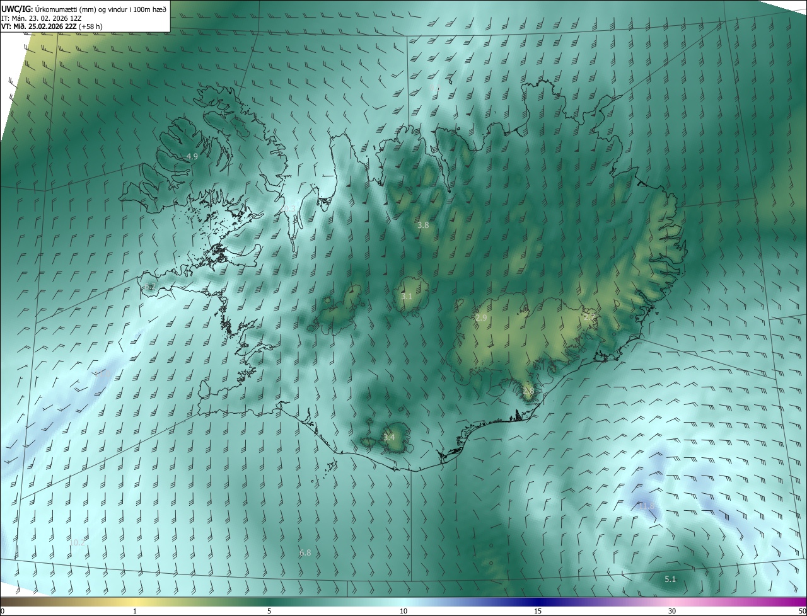Click the 3.4 value on the southern glacier
The image size is (807, 616).
(x=389, y=437)
